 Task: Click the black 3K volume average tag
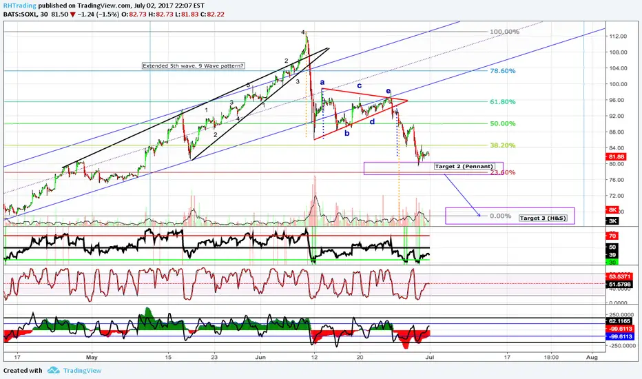tap(613, 221)
